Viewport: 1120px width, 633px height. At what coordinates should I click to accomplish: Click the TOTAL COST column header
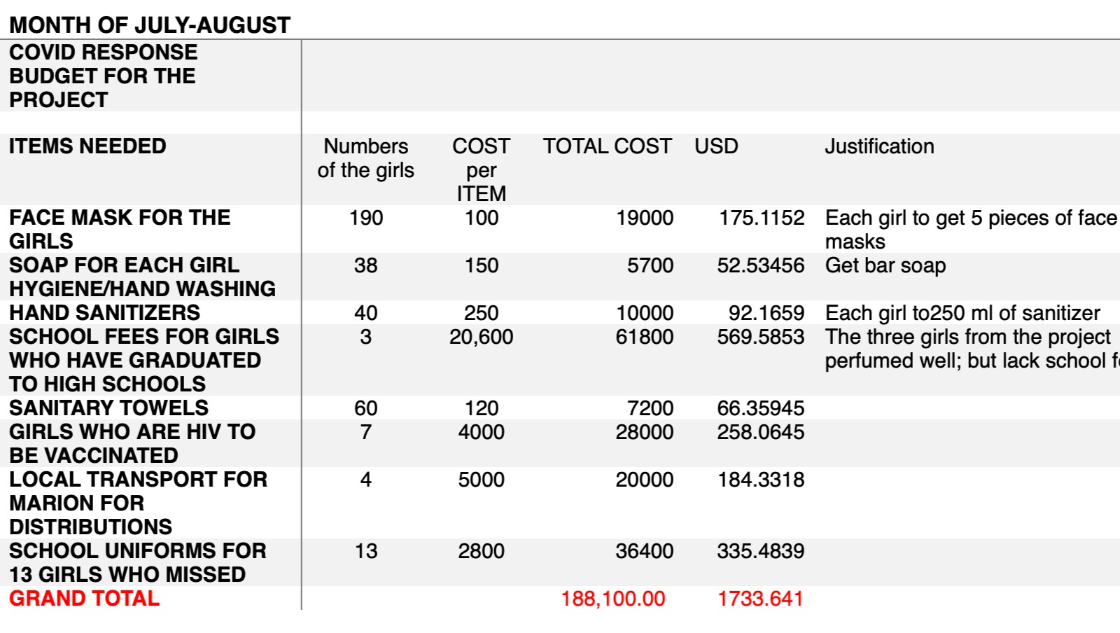pyautogui.click(x=607, y=146)
